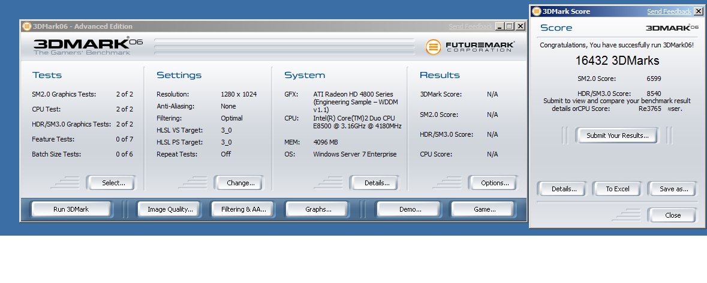
Task: Click HDR/SM3.0 Score value 8540
Action: [654, 94]
